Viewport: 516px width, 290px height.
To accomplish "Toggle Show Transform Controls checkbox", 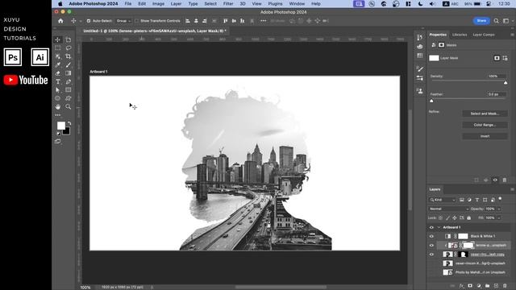I will [x=136, y=21].
